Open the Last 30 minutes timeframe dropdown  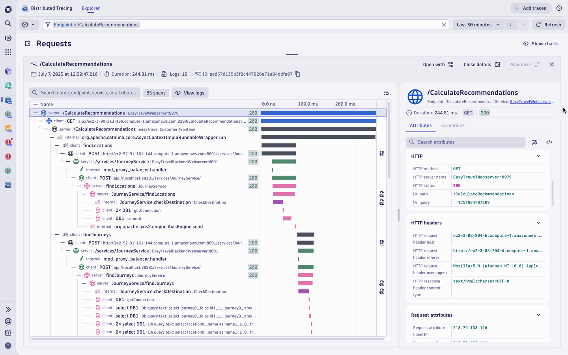pyautogui.click(x=478, y=24)
